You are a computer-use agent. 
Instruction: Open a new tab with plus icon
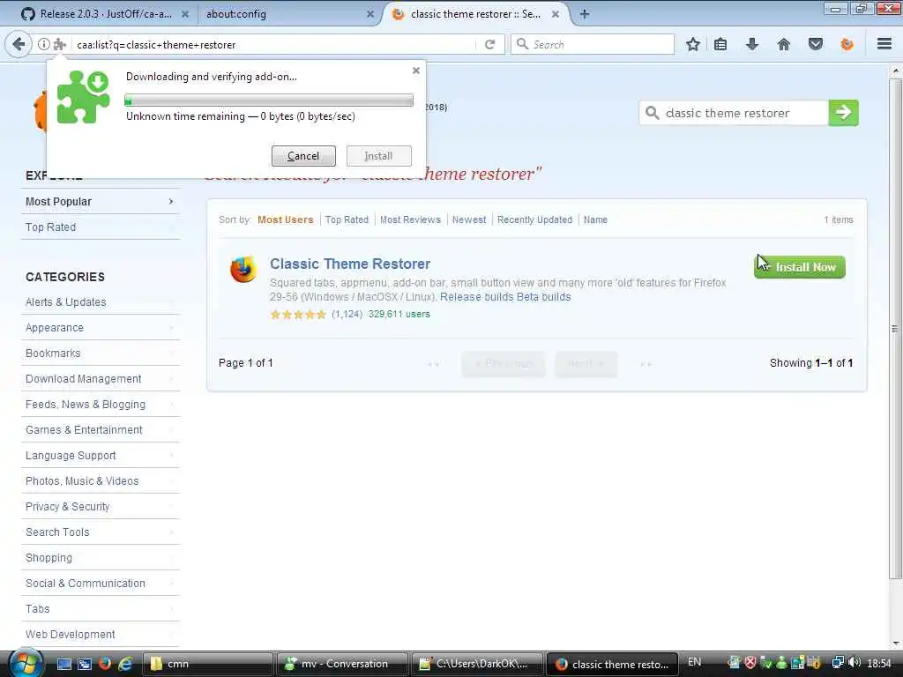point(585,14)
